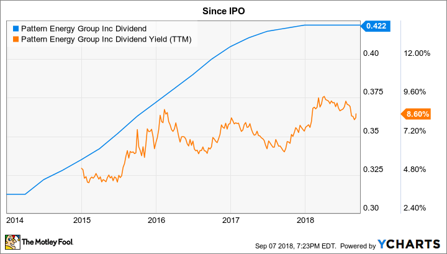
Task: Click the blue Dividend legend swatch
Action: coord(16,29)
